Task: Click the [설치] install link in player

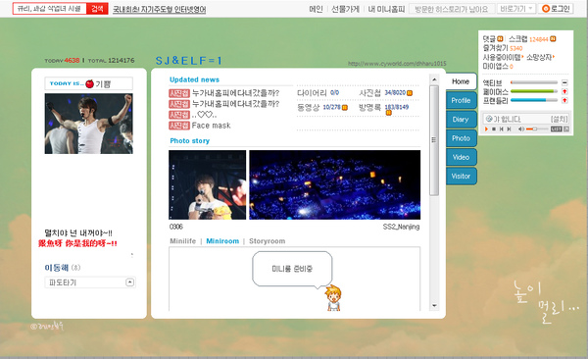Action: click(560, 119)
